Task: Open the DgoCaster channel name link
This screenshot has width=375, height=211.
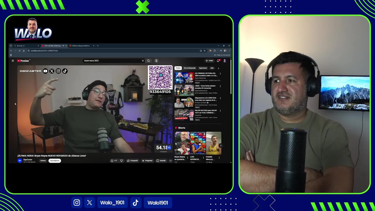Action: coord(28,160)
